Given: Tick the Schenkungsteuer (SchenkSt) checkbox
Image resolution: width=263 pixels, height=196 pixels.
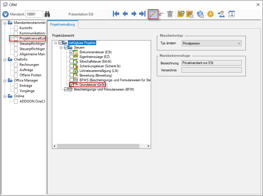Looking at the screenshot, I should [72, 66].
